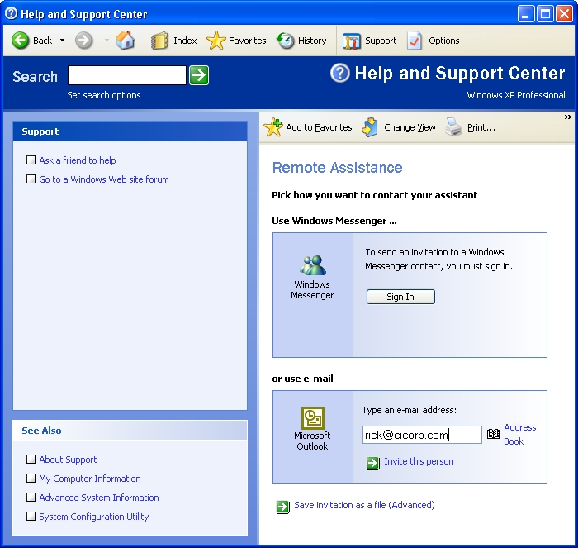The height and width of the screenshot is (548, 578).
Task: Choose the Support toolbar label
Action: (381, 41)
